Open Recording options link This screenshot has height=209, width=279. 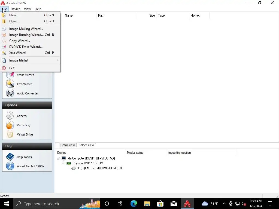[23, 125]
